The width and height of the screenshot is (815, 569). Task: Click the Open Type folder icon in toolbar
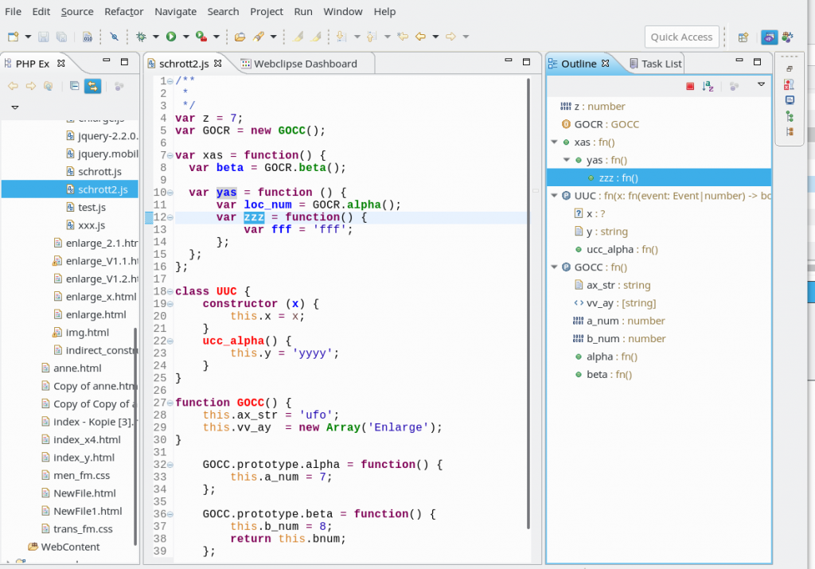coord(240,37)
